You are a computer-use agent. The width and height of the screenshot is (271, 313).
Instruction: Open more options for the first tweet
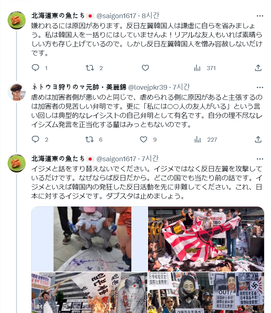pos(260,16)
